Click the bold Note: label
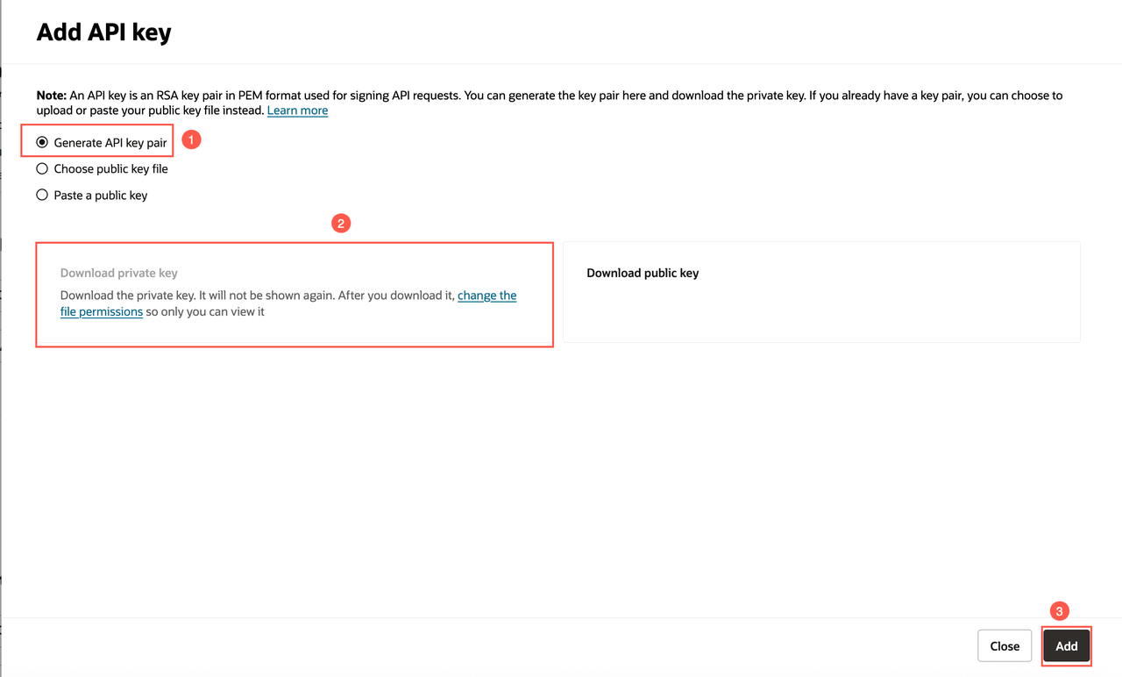Viewport: 1122px width, 677px height. pyautogui.click(x=51, y=95)
